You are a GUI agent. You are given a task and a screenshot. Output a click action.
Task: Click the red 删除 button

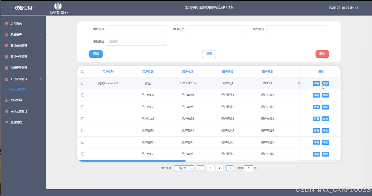click(322, 54)
